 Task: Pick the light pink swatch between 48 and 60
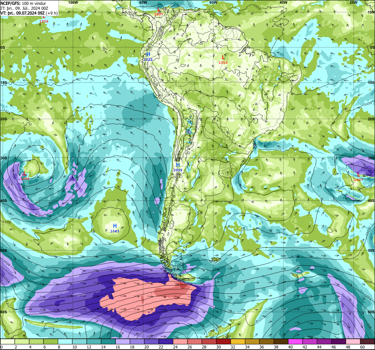[x=353, y=342]
